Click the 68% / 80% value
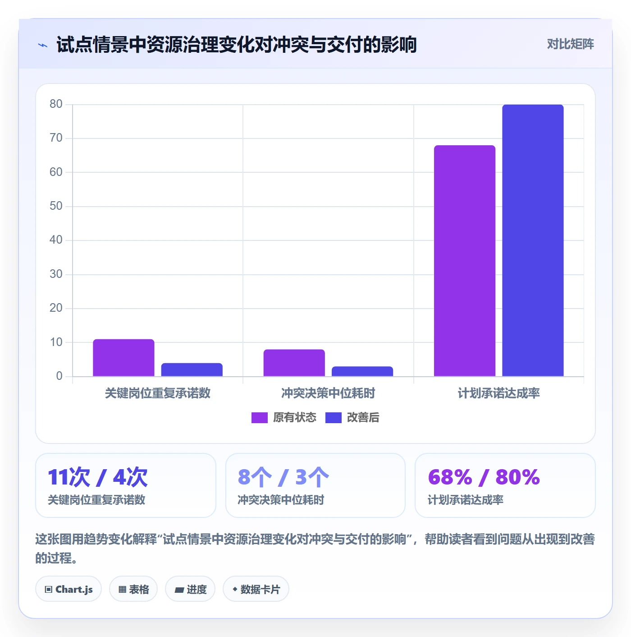The height and width of the screenshot is (637, 631). tap(484, 477)
